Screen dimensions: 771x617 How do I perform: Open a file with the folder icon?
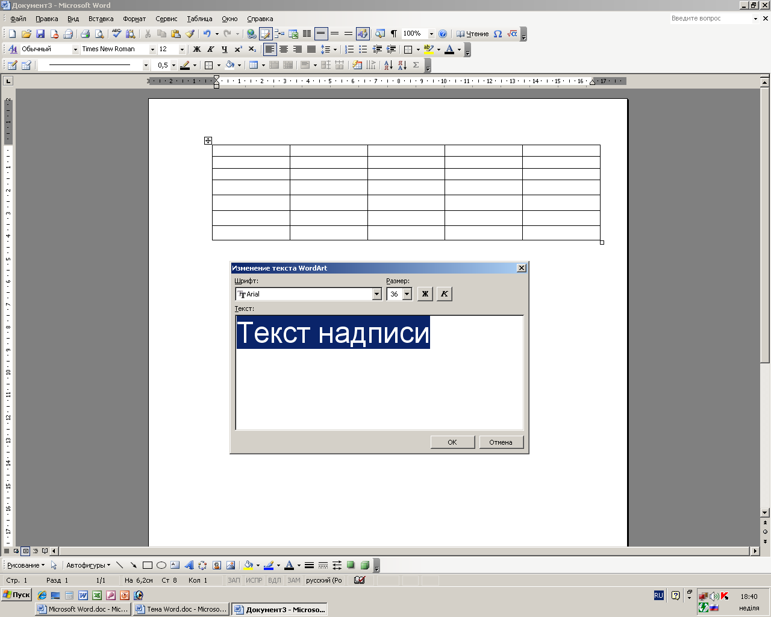point(26,34)
